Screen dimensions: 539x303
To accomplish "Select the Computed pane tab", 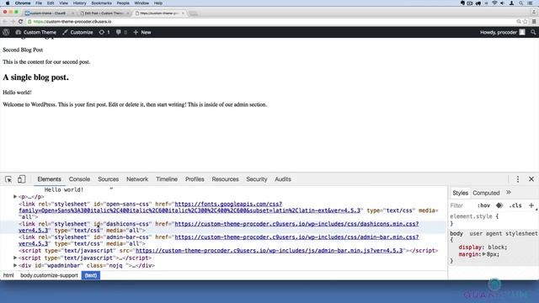I will [486, 193].
